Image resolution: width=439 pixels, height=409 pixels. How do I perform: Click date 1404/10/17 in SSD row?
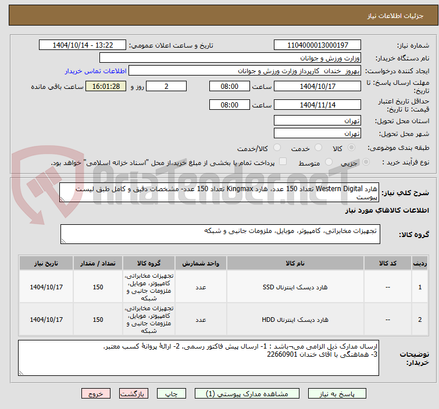46,287
